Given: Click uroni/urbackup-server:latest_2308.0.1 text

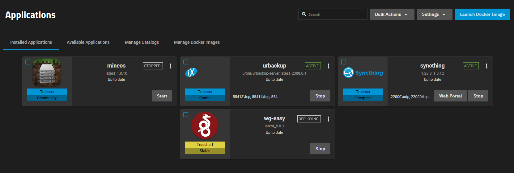Looking at the screenshot, I should click(274, 73).
